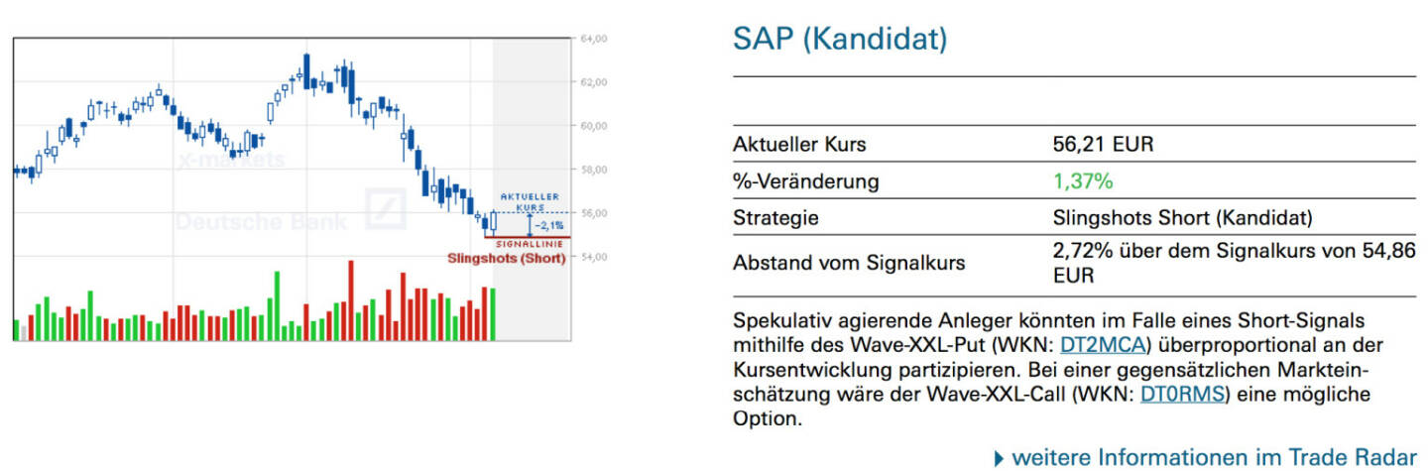Click the gray shaded area right of chart

pos(533,119)
